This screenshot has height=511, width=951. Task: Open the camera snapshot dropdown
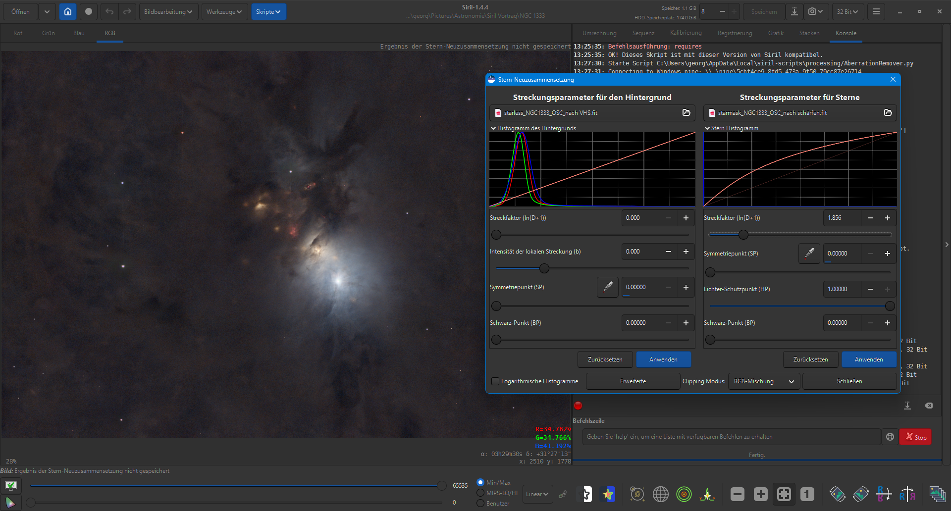click(x=815, y=11)
